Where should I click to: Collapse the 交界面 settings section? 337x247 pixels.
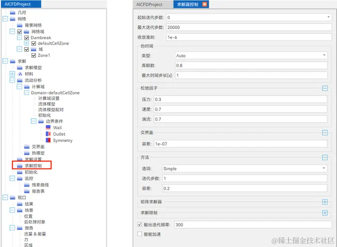[325, 133]
